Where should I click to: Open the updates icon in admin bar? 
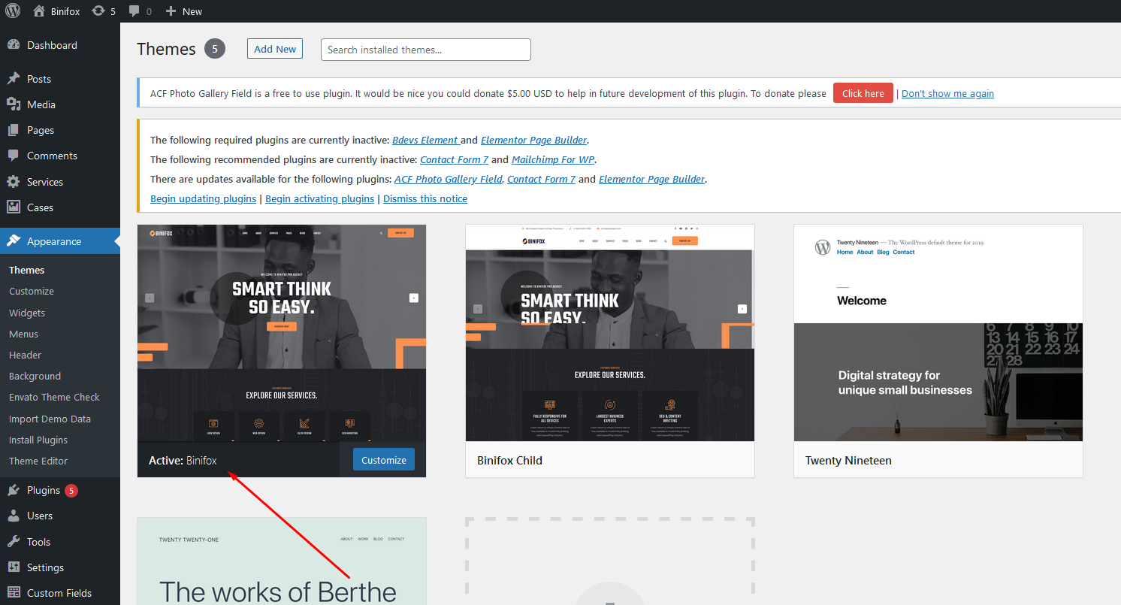pos(98,11)
